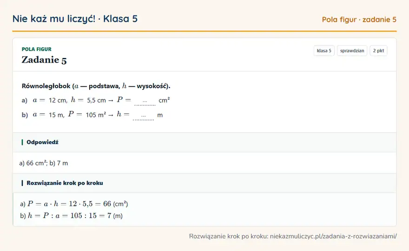Click the 'Pola figur · zadanie 5' header label
This screenshot has width=409, height=251.
pos(359,19)
